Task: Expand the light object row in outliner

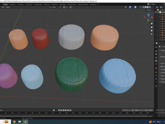Action: pyautogui.click(x=160, y=19)
